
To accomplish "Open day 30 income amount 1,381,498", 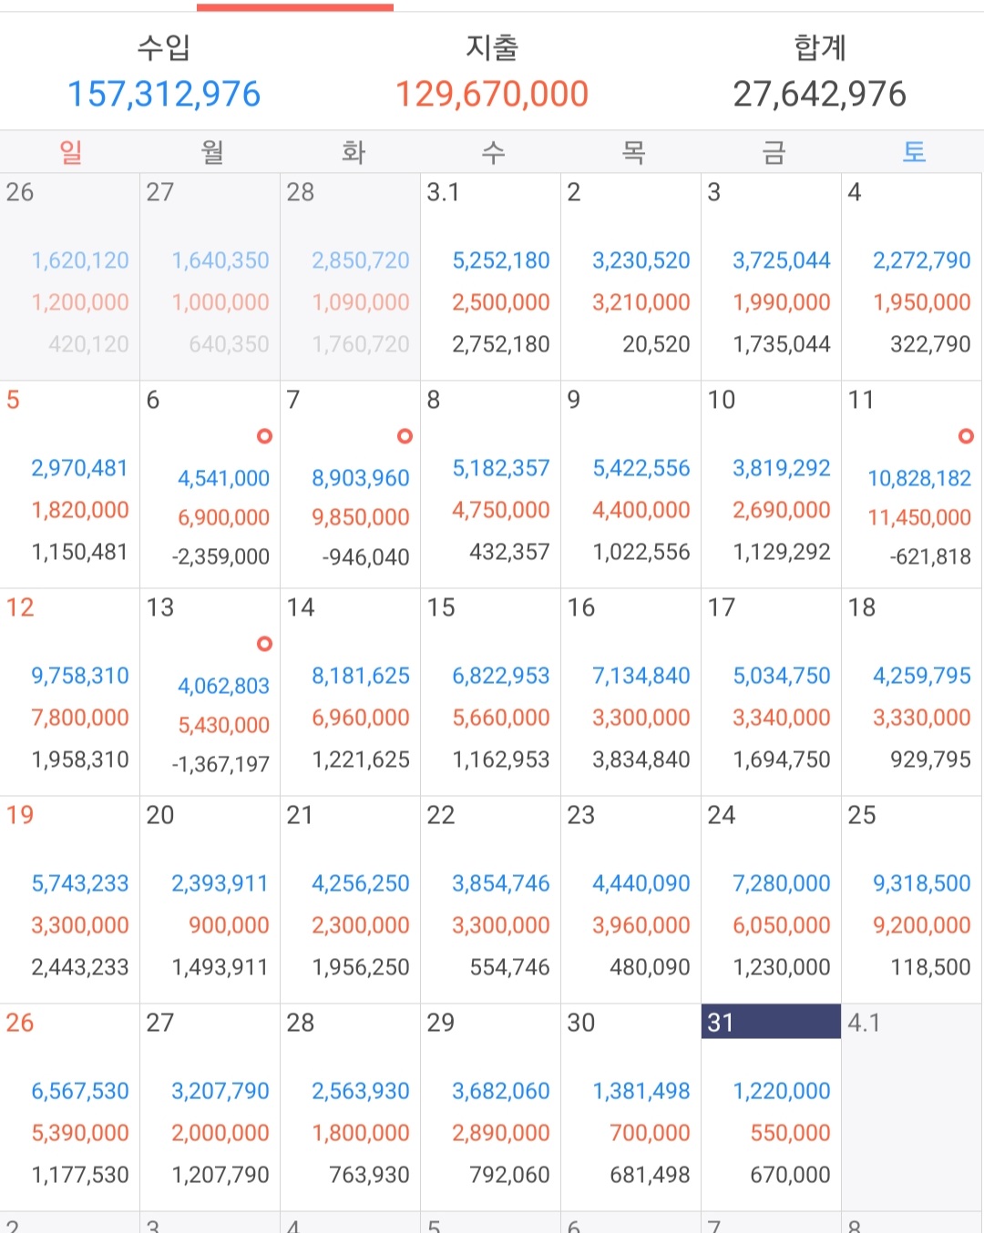I will 641,1091.
